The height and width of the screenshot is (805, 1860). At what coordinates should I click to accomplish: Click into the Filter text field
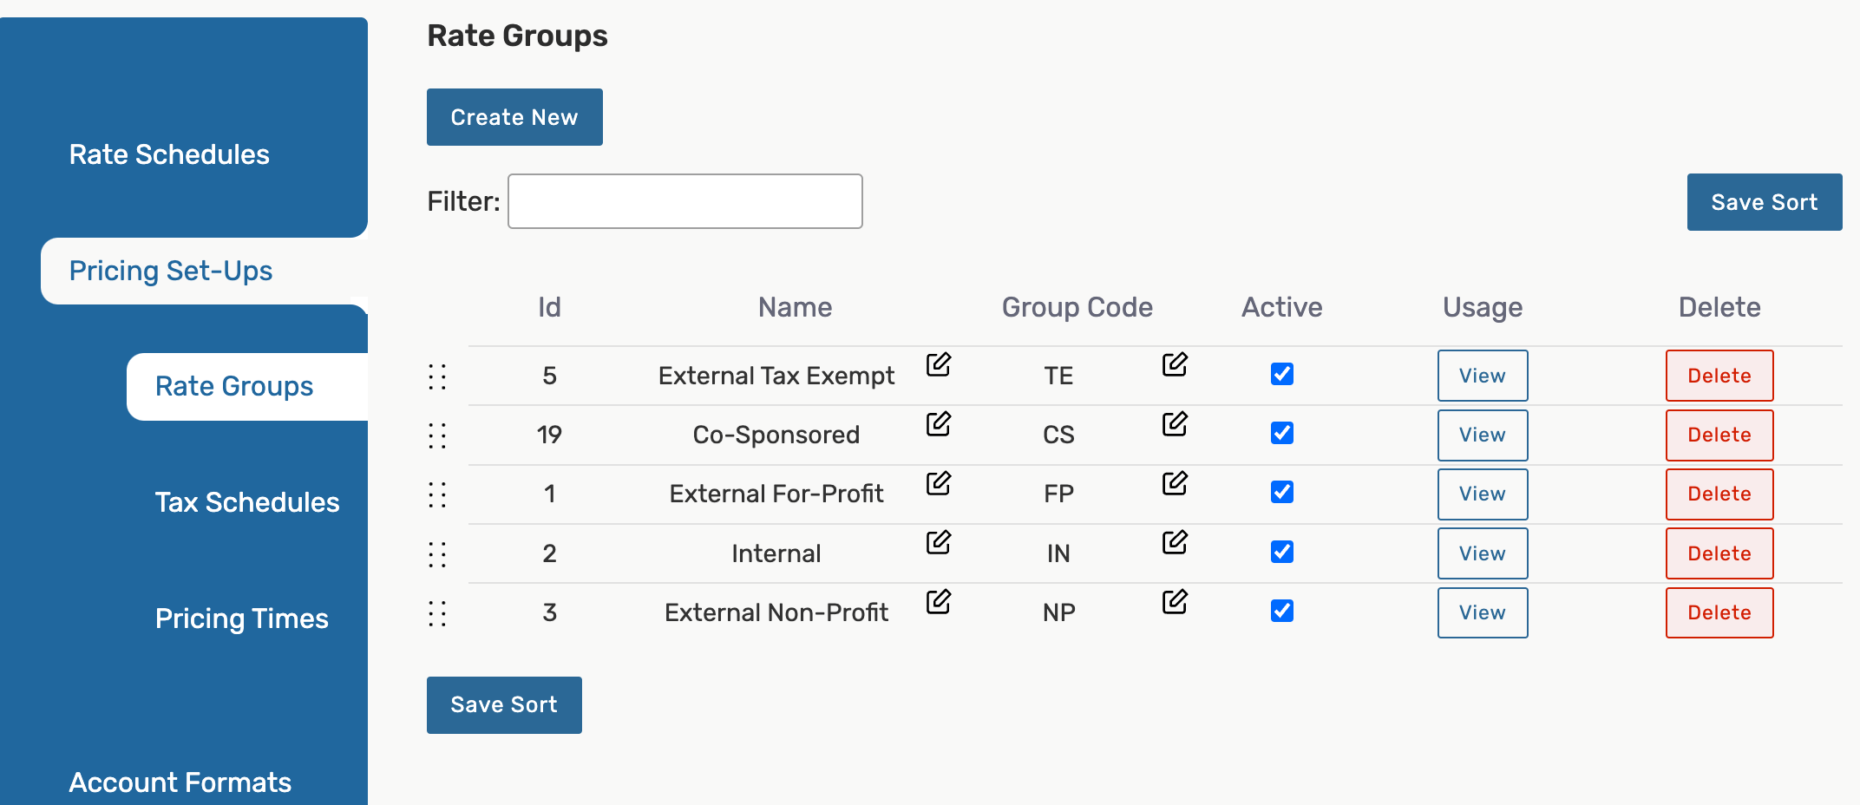(x=684, y=201)
